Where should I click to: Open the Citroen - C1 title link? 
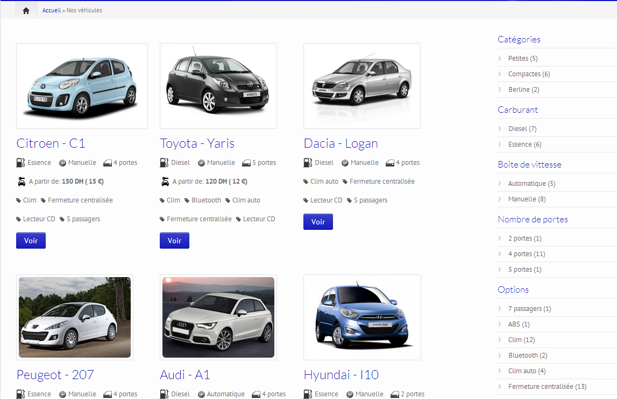(x=51, y=143)
